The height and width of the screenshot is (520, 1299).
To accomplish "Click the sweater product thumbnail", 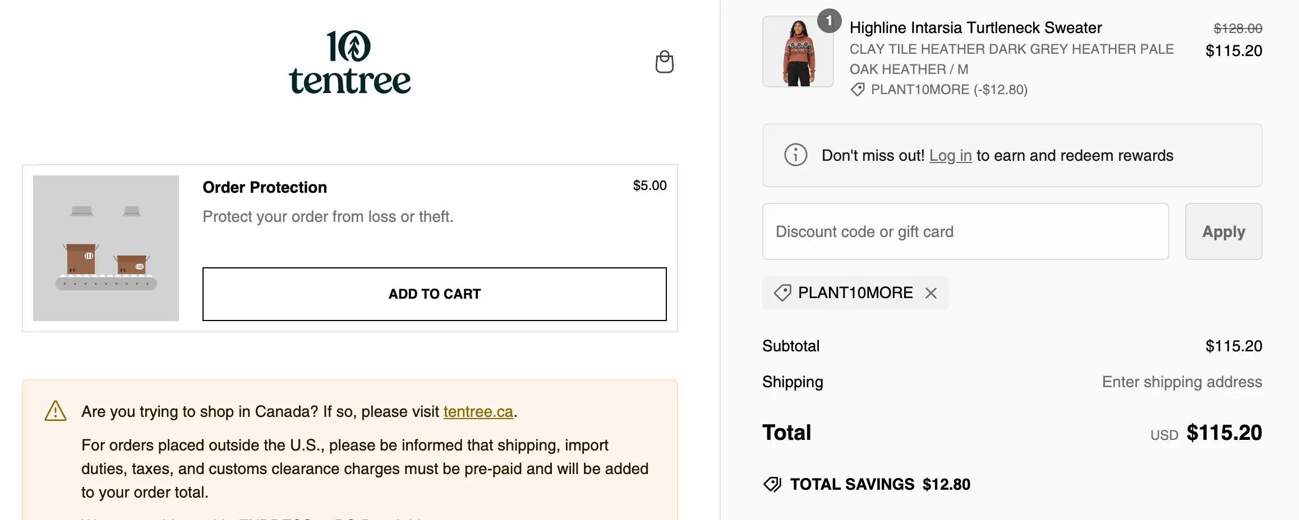I will 798,52.
